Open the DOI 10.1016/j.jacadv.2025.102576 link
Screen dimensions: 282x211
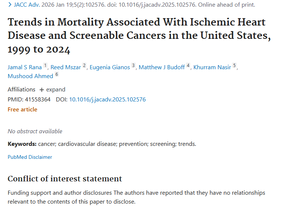pos(107,100)
